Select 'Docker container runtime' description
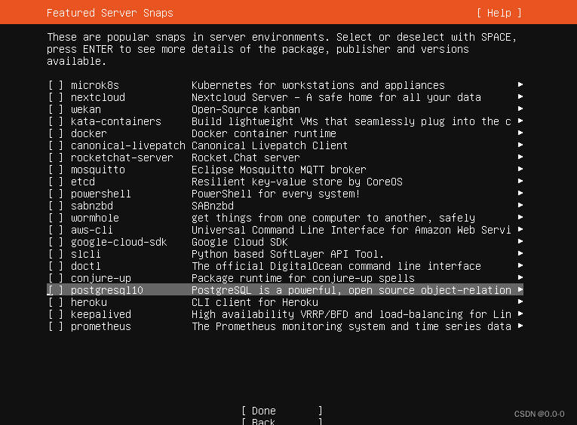 (x=264, y=133)
